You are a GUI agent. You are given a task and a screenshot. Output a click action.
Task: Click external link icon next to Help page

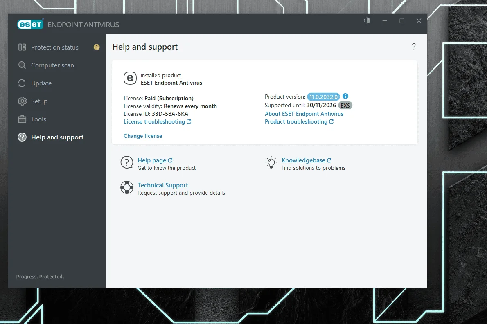pyautogui.click(x=170, y=160)
